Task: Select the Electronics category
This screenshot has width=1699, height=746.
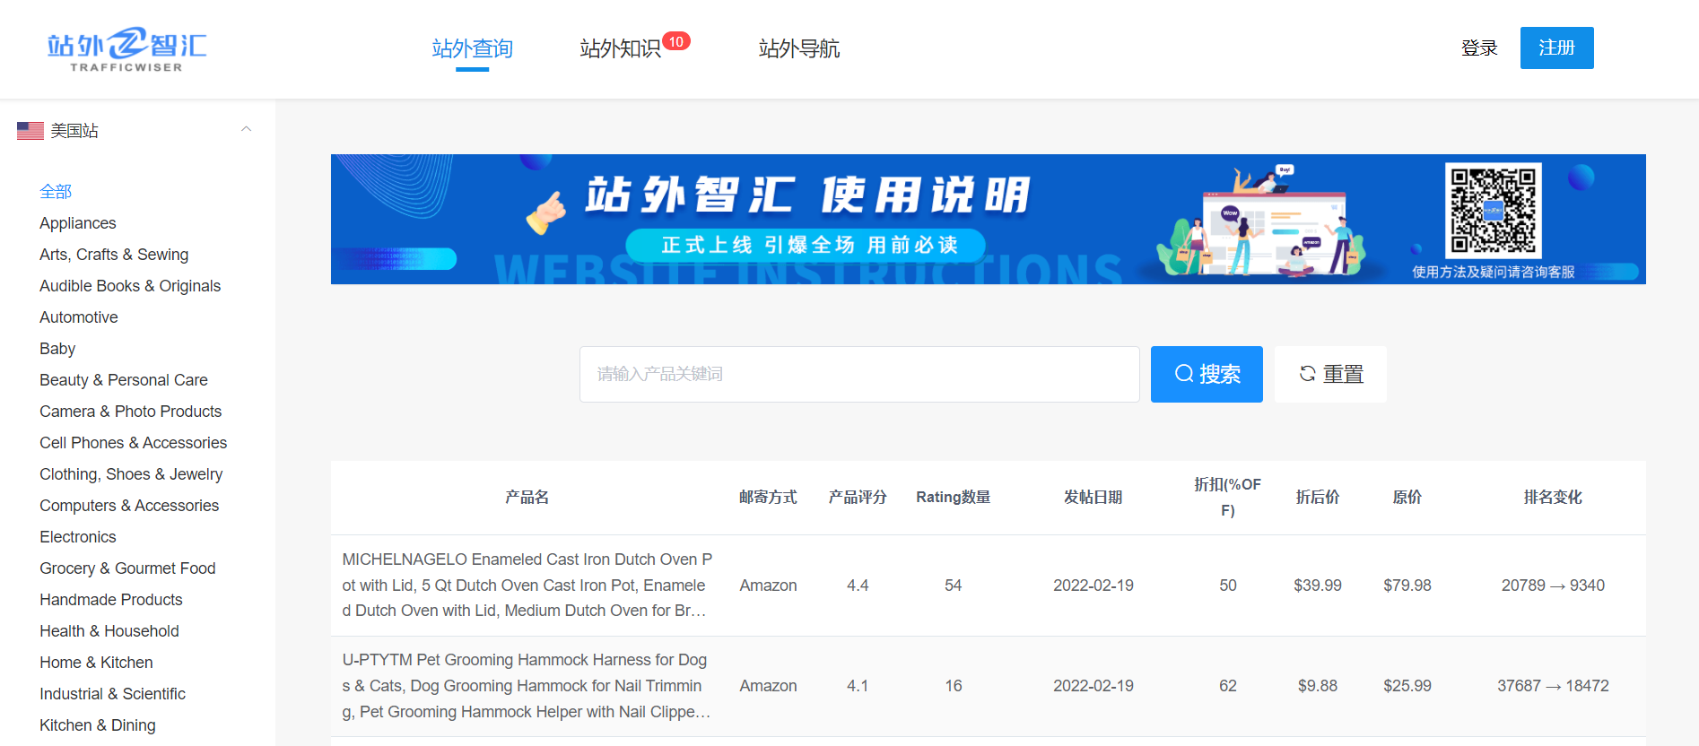Action: [78, 537]
